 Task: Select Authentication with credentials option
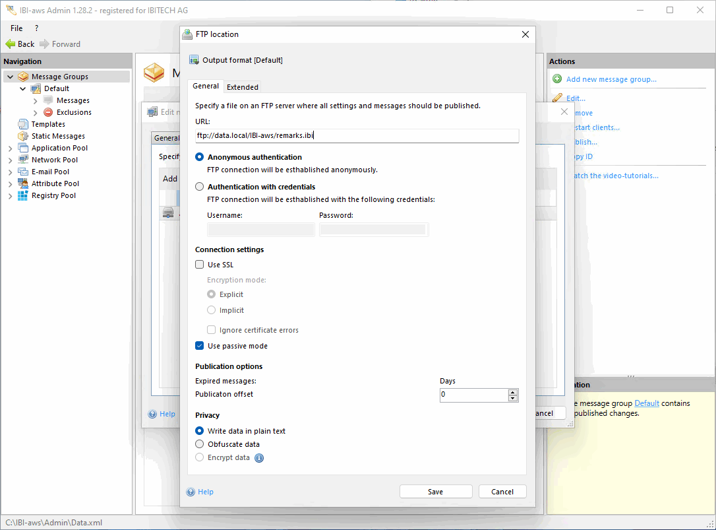200,187
